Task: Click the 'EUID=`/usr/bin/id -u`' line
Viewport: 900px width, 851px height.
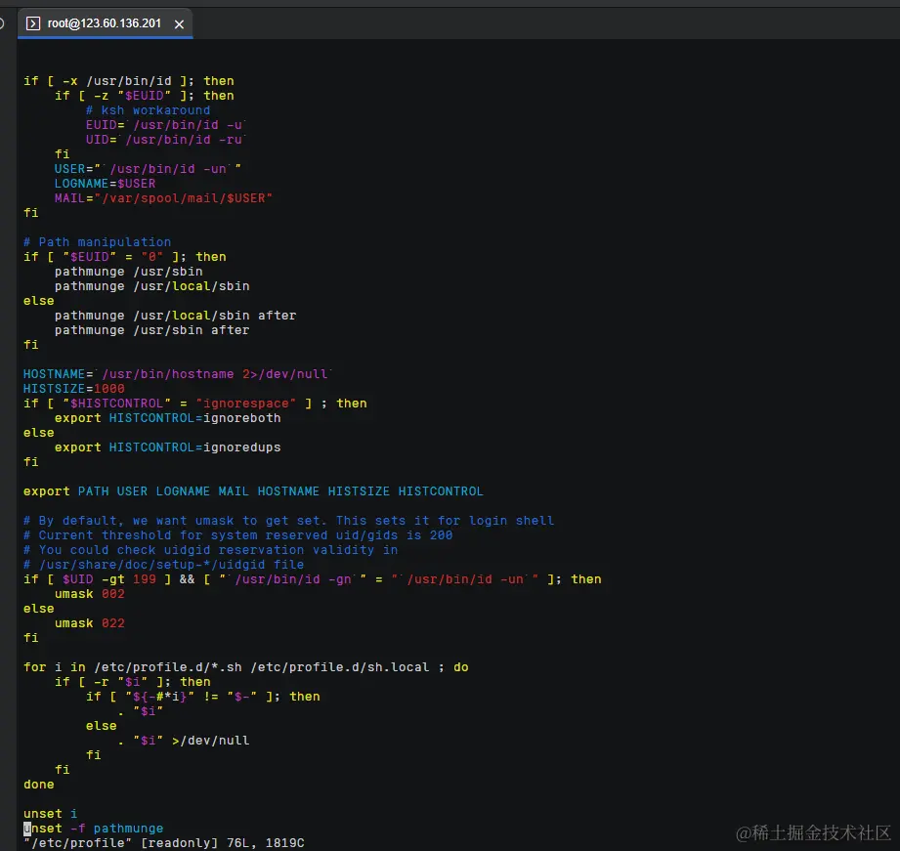Action: tap(166, 125)
